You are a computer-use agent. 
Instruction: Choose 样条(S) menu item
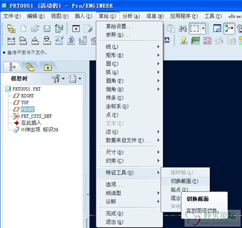pyautogui.click(x=129, y=98)
